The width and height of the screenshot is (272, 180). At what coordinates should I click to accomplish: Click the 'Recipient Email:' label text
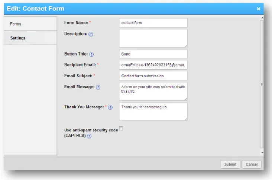pyautogui.click(x=80, y=65)
